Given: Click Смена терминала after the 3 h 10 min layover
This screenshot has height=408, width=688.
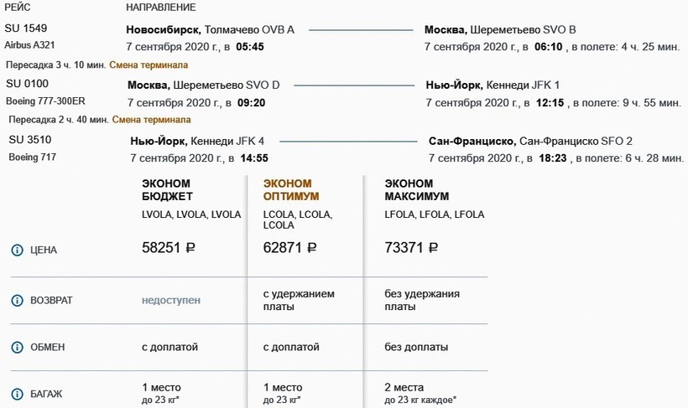Looking at the screenshot, I should click(x=158, y=65).
